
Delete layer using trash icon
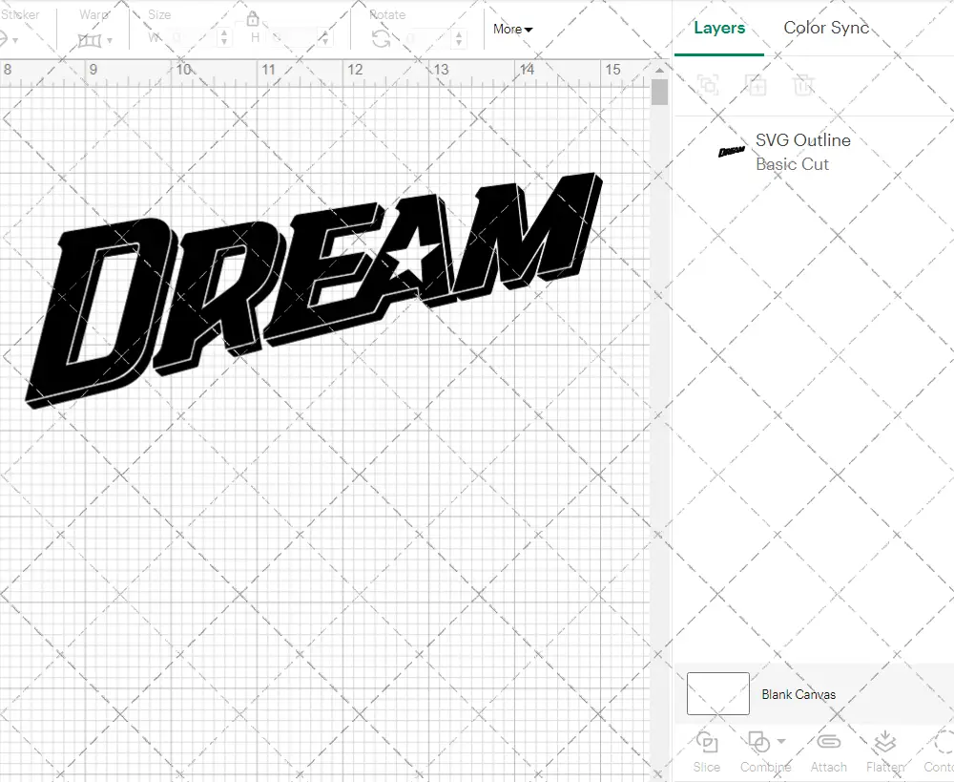[x=803, y=85]
